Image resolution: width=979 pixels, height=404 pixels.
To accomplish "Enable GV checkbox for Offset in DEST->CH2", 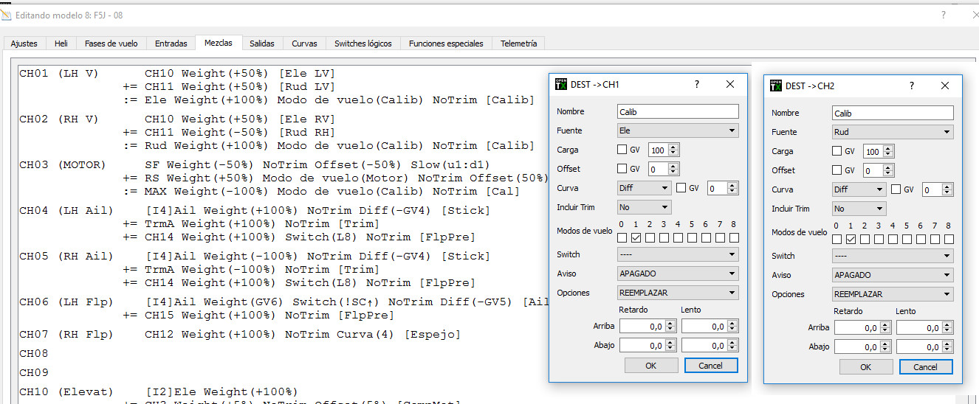I will pyautogui.click(x=837, y=170).
